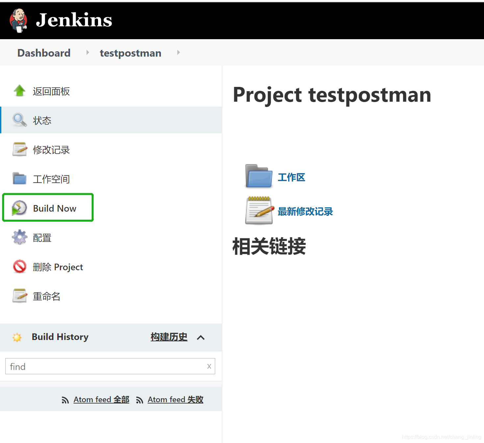Click folder icon beside 工作空间

pos(20,178)
